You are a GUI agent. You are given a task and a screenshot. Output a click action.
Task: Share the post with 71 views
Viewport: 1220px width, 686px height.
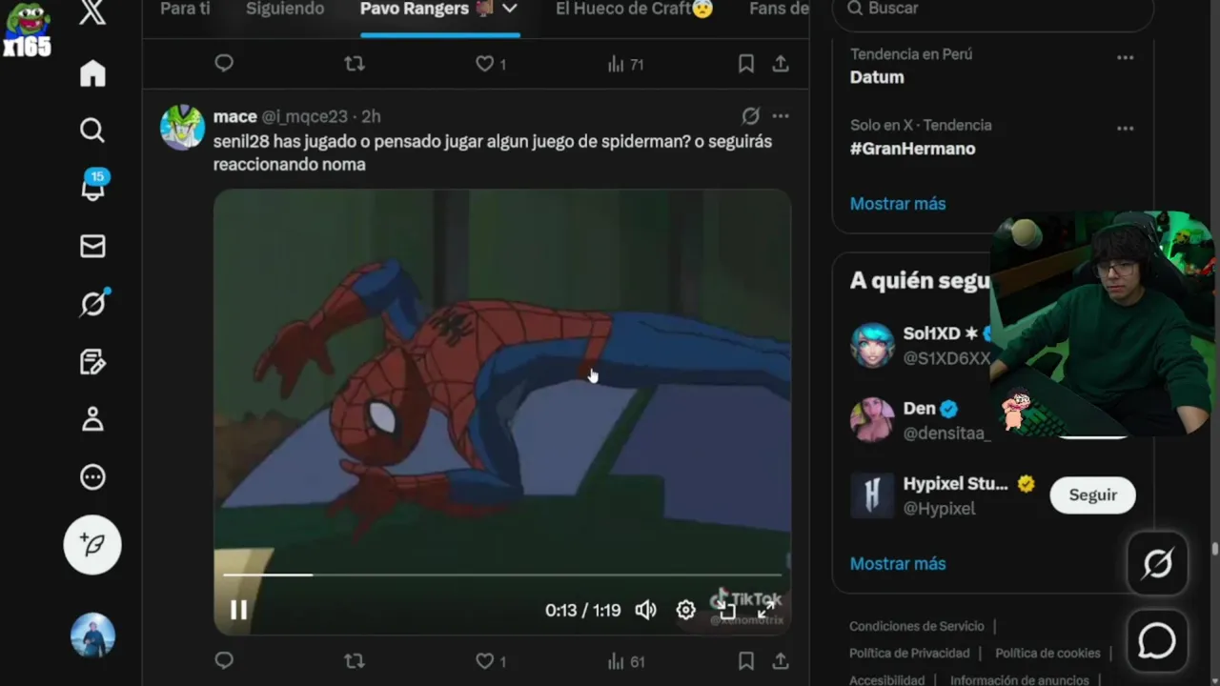pos(781,64)
